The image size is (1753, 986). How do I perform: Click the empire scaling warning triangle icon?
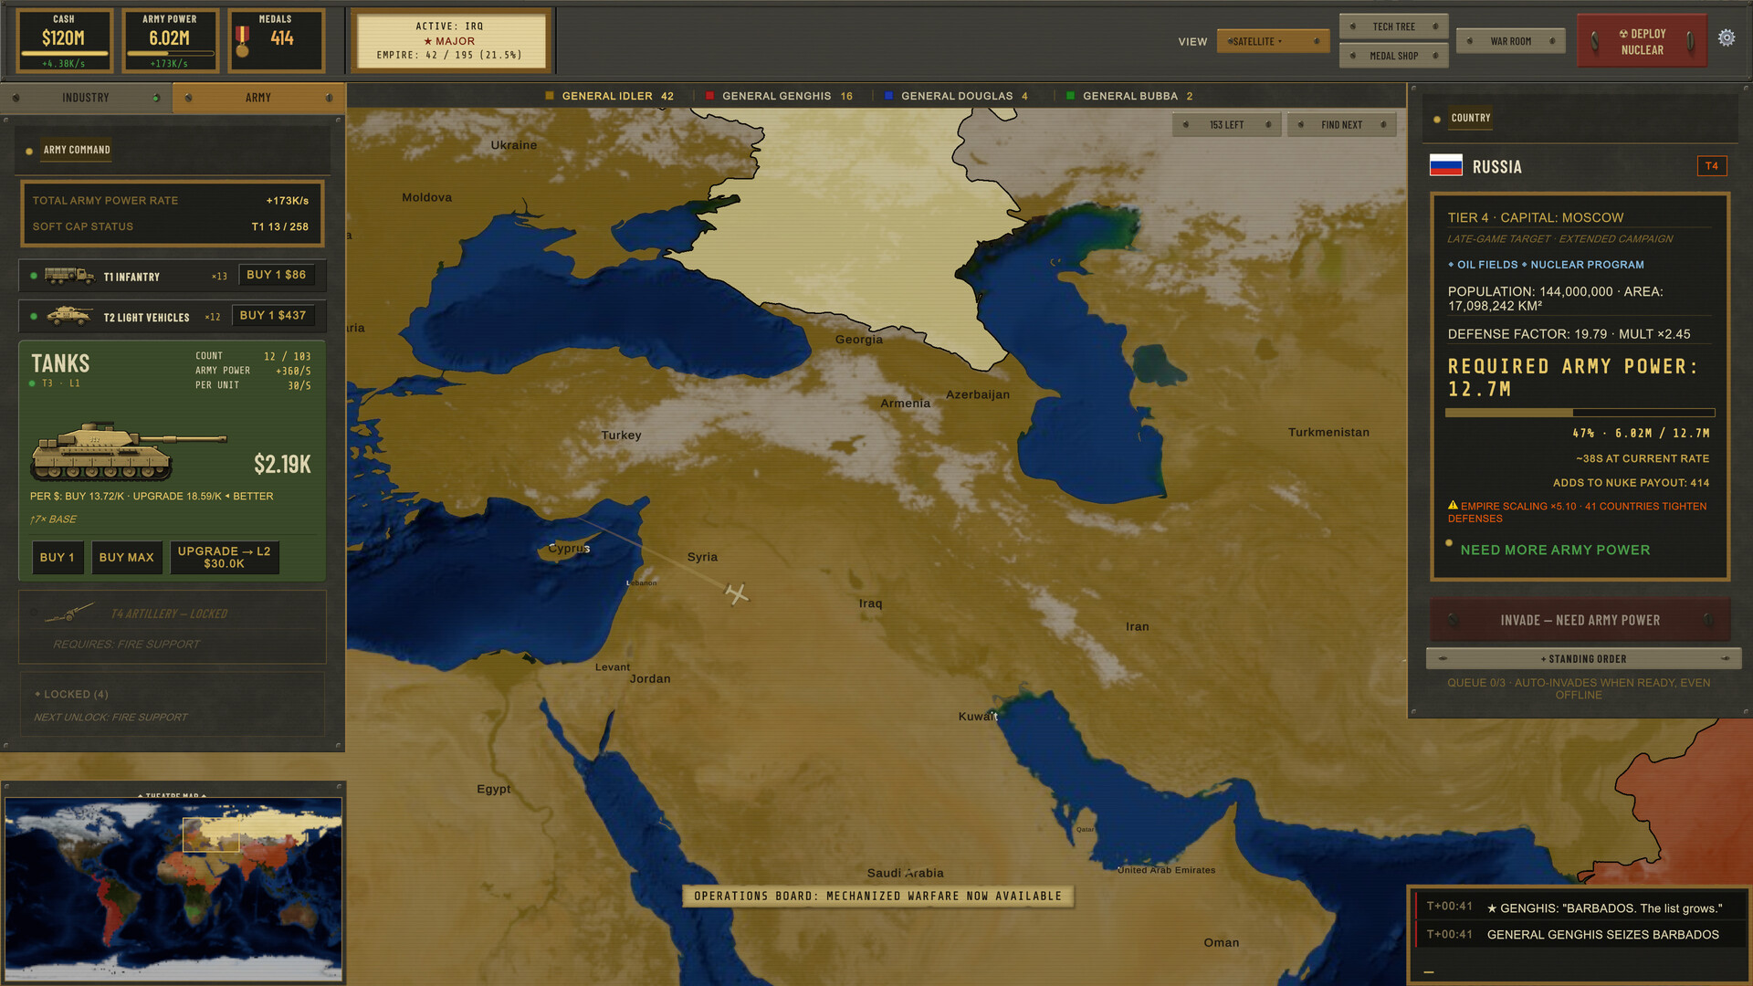click(x=1453, y=505)
